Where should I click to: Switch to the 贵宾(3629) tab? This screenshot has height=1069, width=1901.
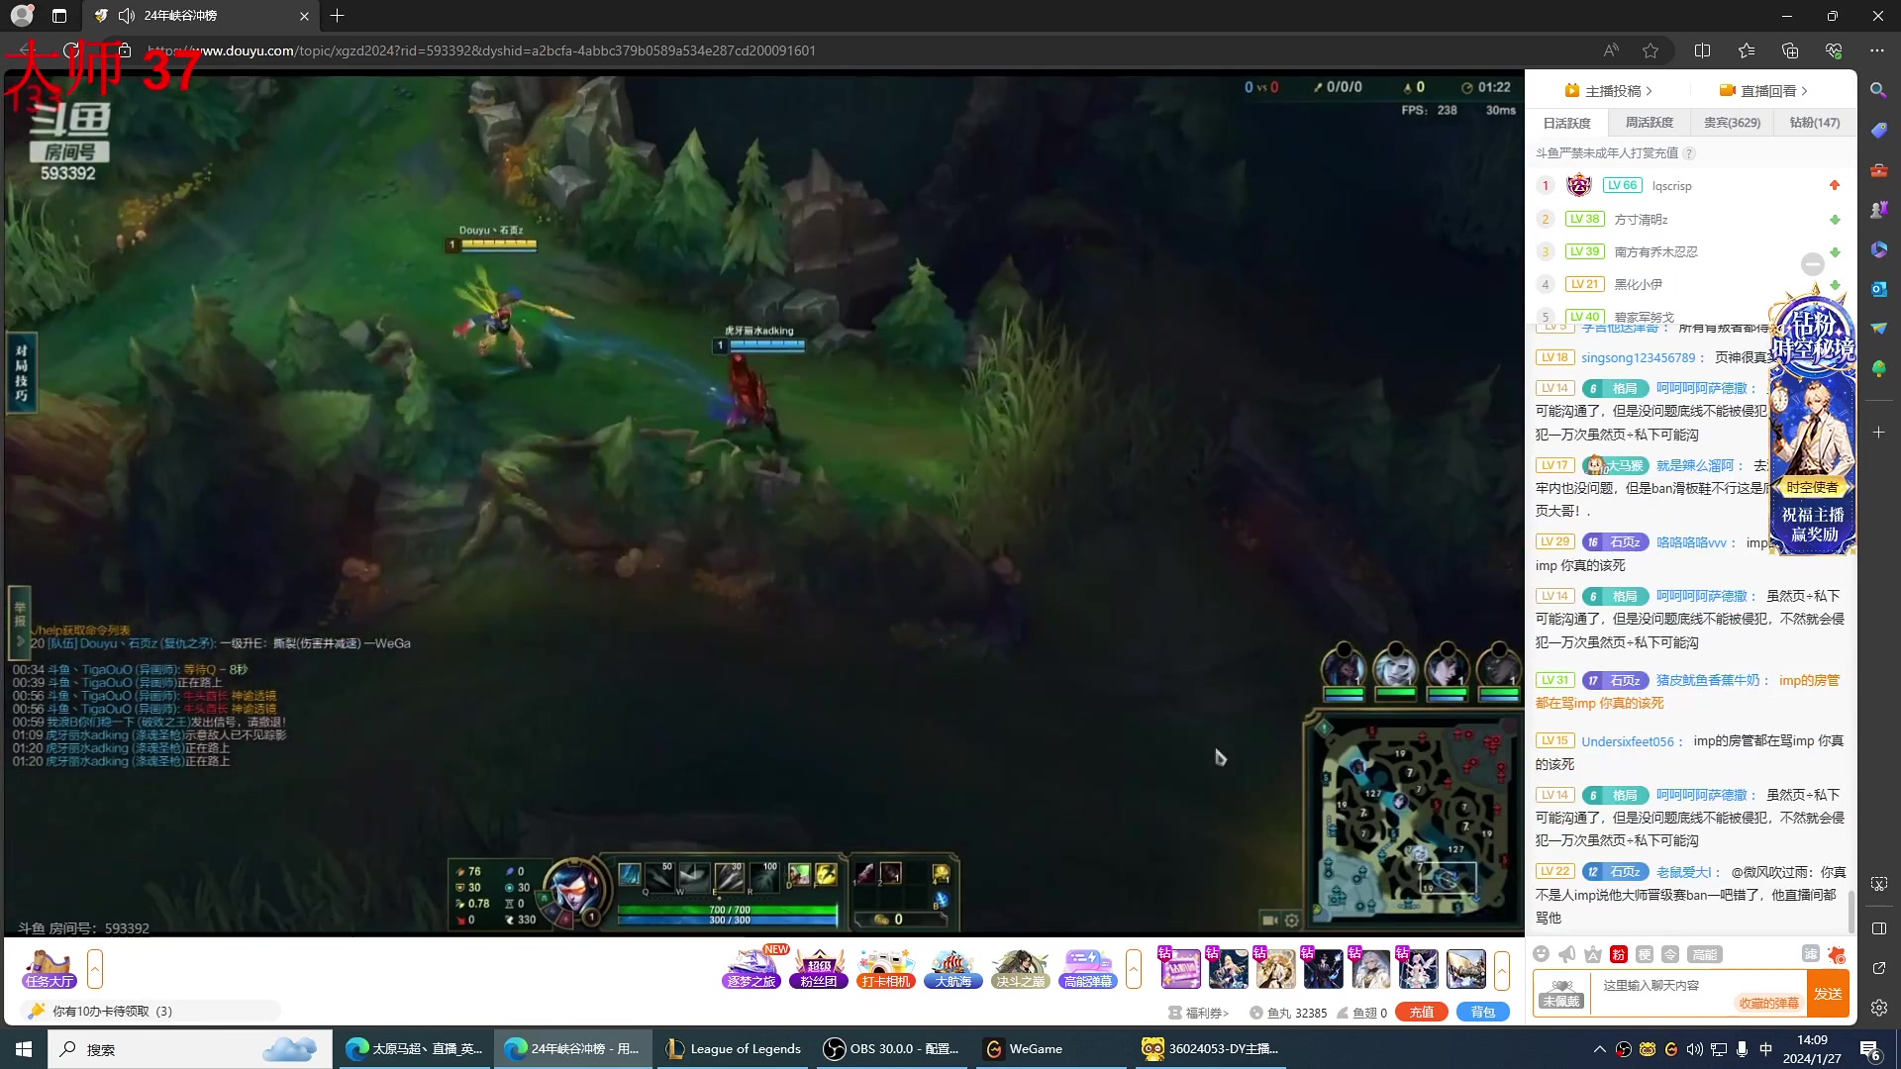1732,123
